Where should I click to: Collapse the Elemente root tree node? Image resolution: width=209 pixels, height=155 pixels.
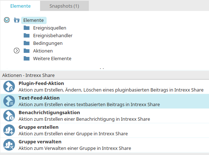point(7,20)
